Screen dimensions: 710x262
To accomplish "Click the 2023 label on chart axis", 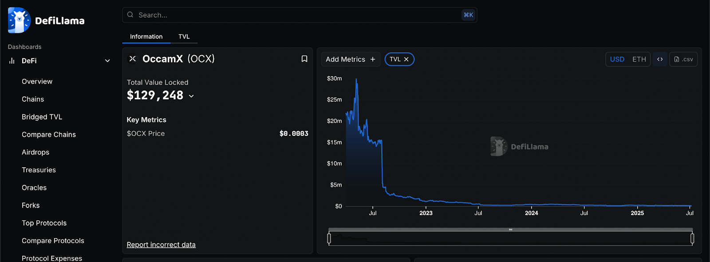I will [x=426, y=213].
